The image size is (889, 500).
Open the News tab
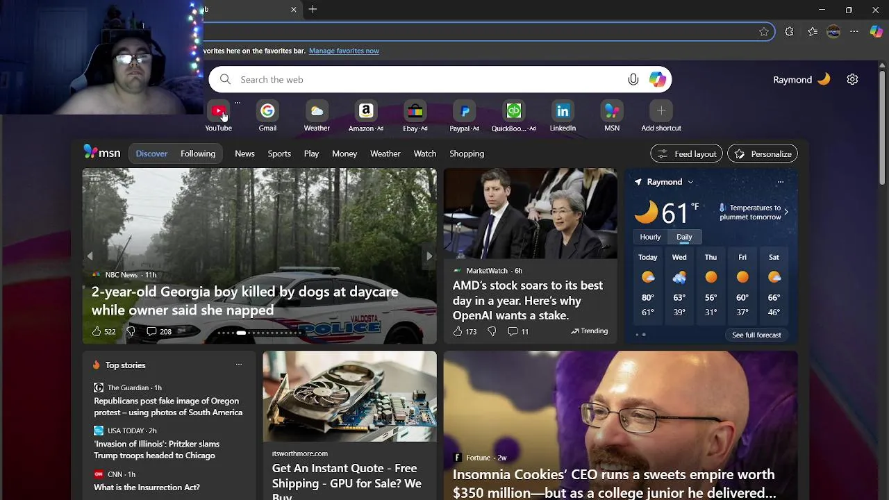pos(244,153)
